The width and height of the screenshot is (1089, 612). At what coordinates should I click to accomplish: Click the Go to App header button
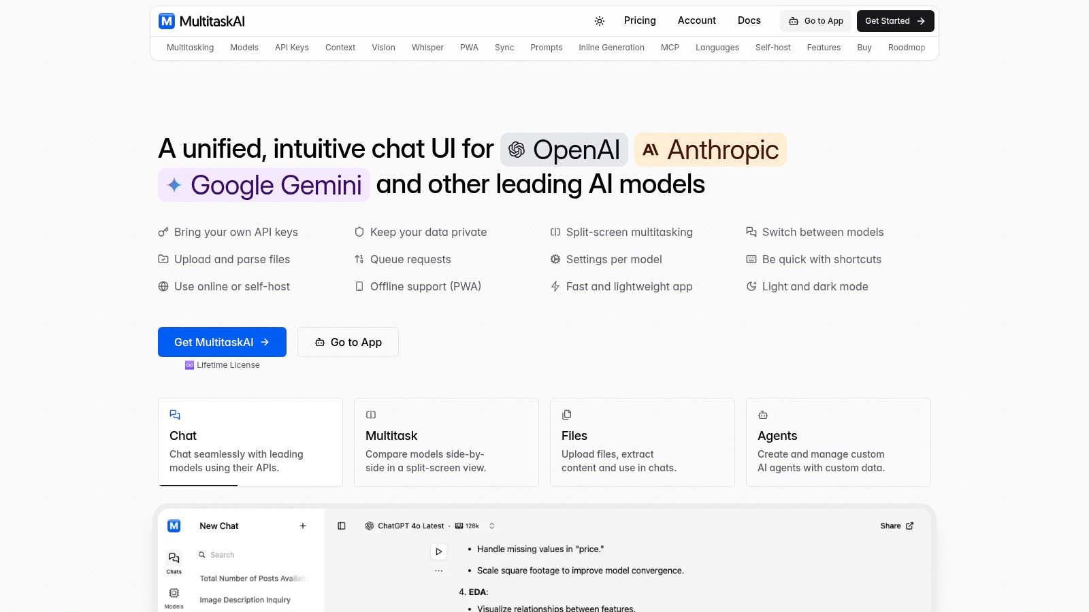click(x=815, y=21)
